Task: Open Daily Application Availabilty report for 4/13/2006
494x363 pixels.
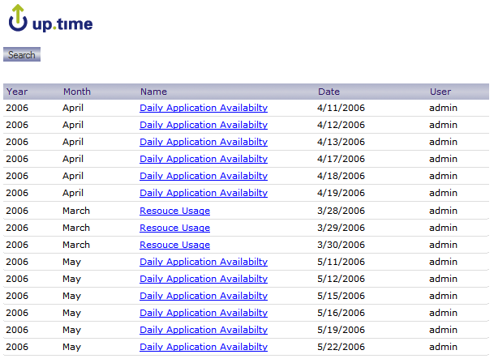Action: pyautogui.click(x=204, y=142)
